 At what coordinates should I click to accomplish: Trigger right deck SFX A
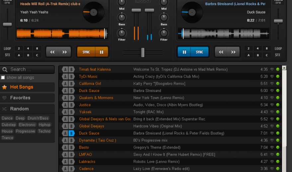tap(249, 55)
